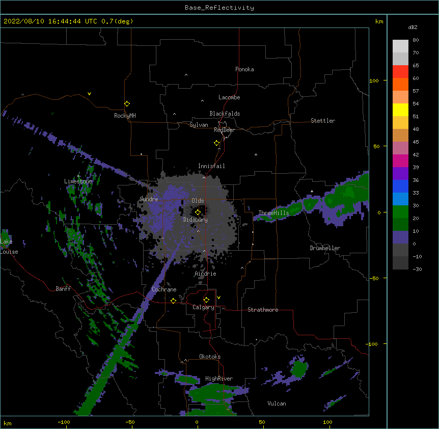This screenshot has width=439, height=429.
Task: Click the Airdrie city label
Action: (205, 274)
